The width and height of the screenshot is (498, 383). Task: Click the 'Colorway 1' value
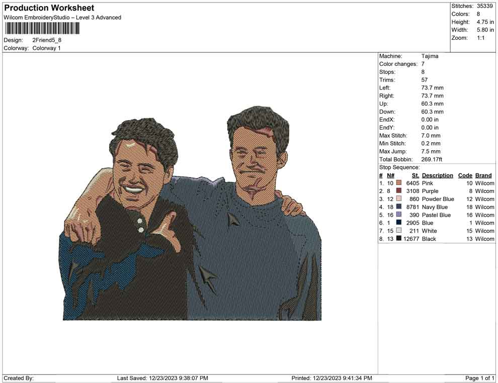46,48
